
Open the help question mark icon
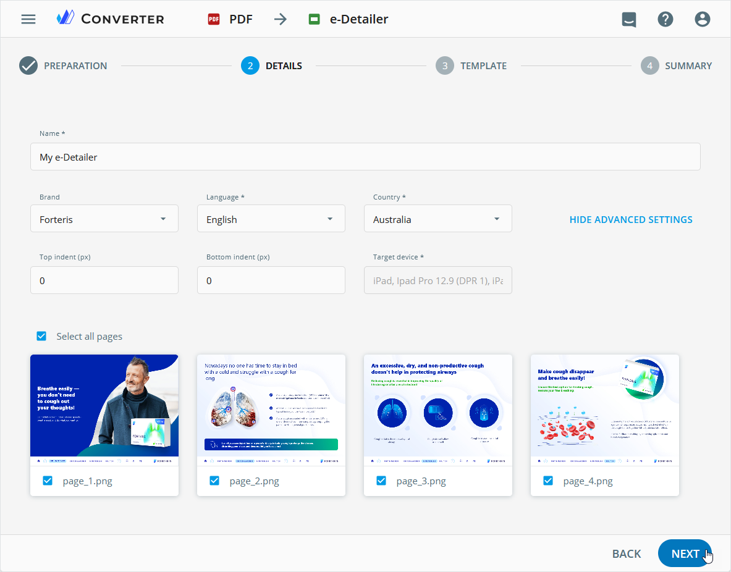pos(666,19)
